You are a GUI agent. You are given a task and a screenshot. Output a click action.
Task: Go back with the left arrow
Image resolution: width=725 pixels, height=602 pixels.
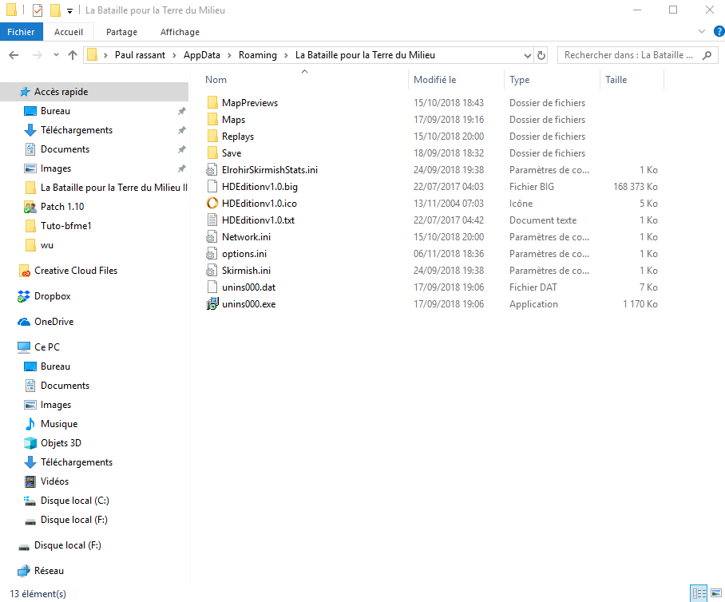(14, 55)
